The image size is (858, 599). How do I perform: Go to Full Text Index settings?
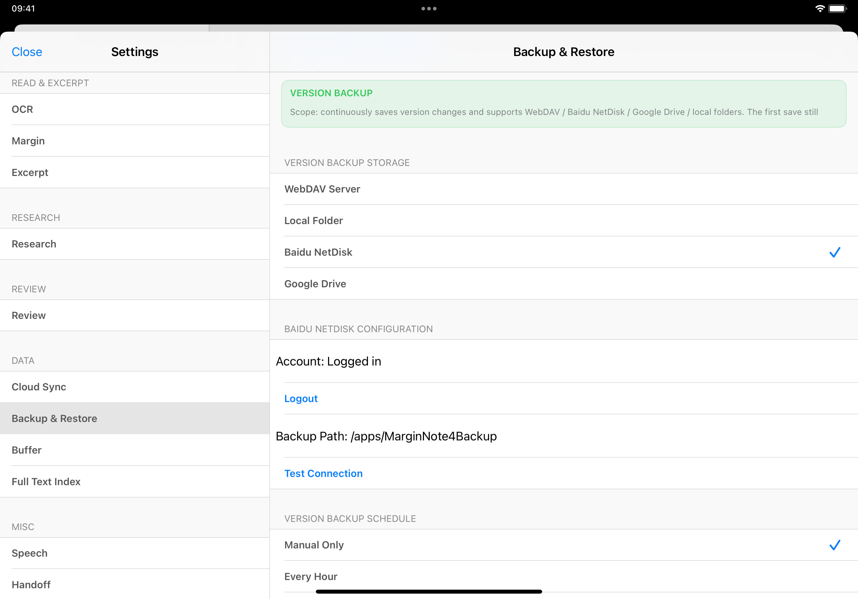tap(134, 482)
